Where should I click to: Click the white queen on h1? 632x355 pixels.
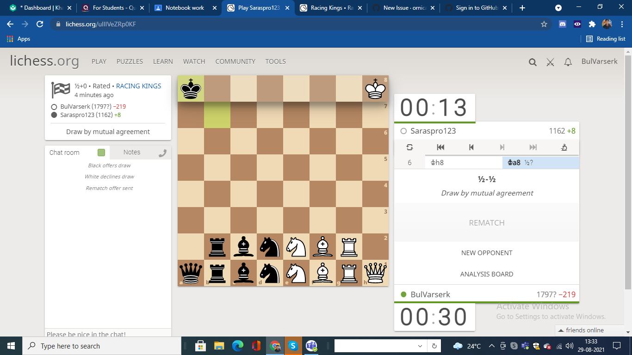(x=375, y=273)
